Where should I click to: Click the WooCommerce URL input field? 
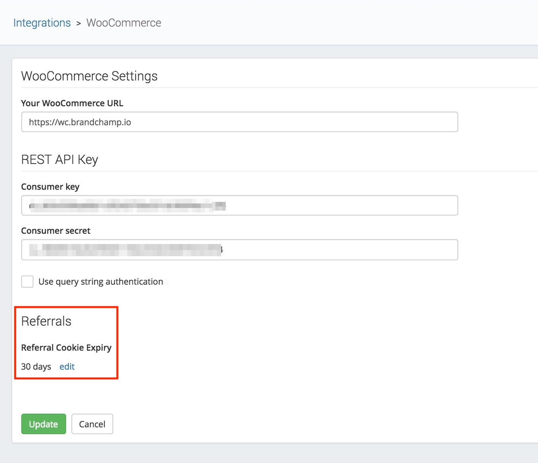pyautogui.click(x=240, y=122)
